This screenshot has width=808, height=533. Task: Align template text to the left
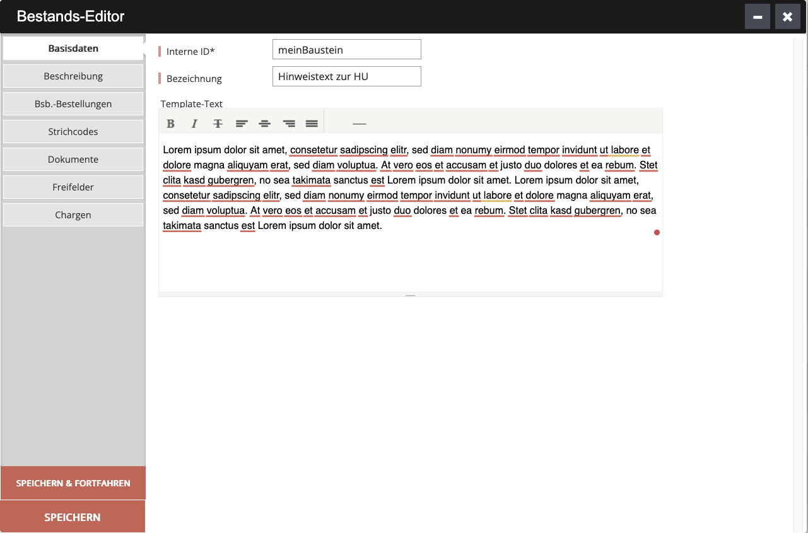[x=242, y=124]
